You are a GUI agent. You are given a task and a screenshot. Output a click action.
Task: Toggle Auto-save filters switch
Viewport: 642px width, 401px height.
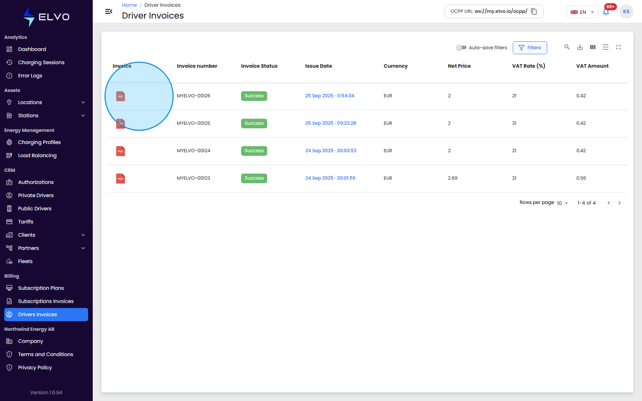point(461,48)
